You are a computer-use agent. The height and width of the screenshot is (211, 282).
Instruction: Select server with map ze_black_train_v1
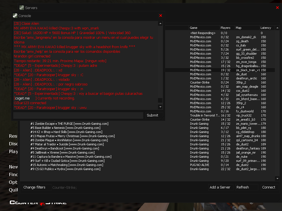pos(220,70)
